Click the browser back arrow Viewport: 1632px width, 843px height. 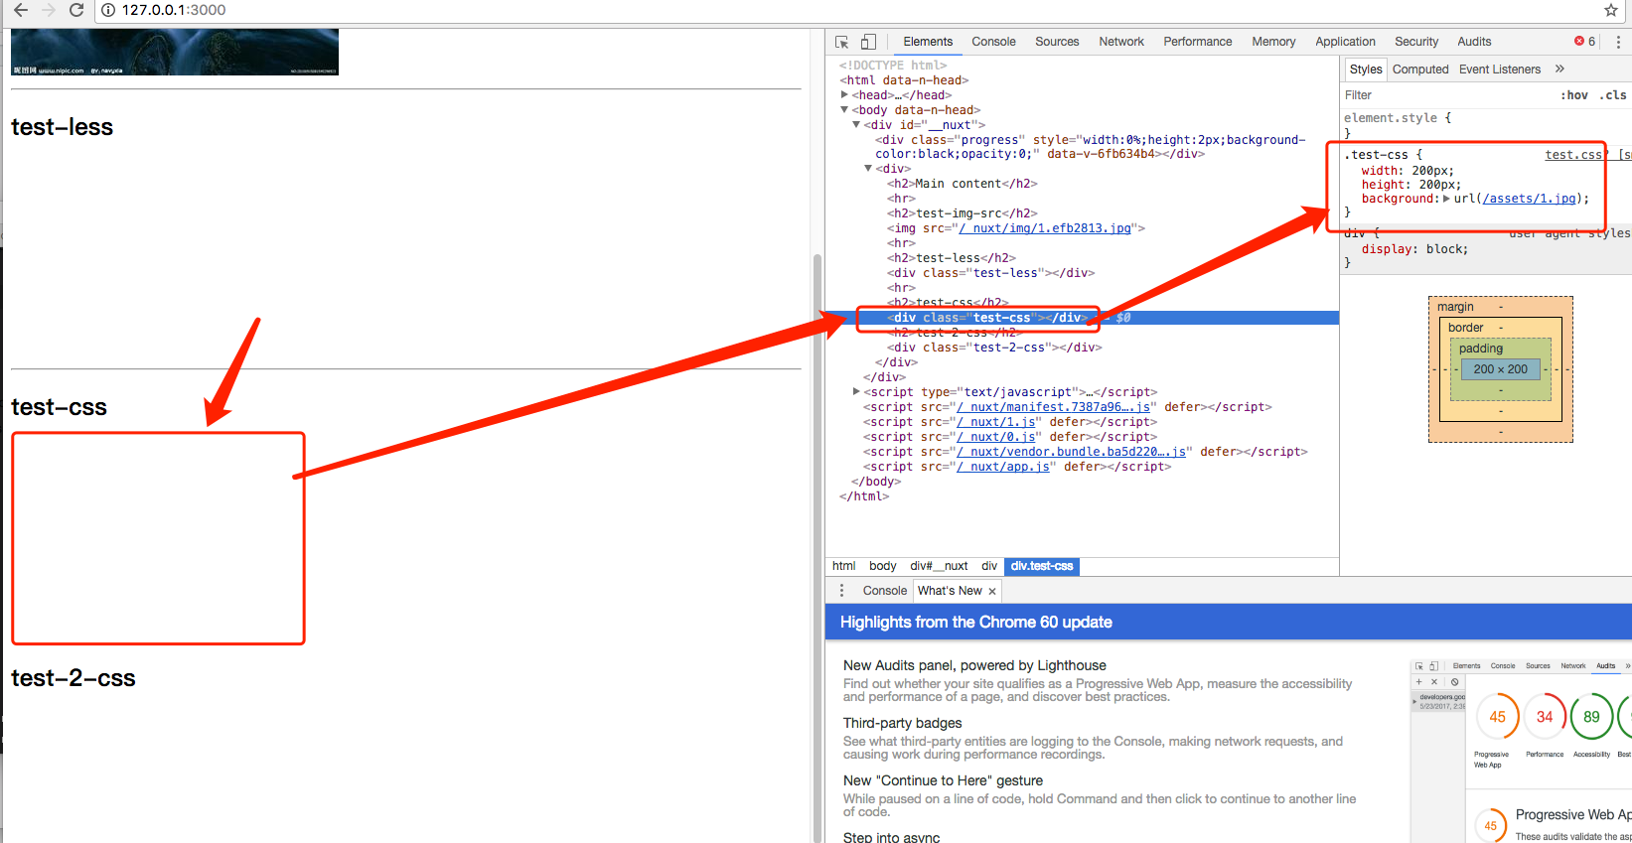point(20,10)
